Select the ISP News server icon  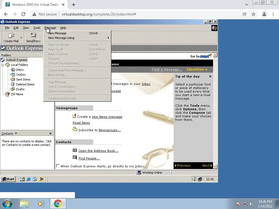pos(7,94)
